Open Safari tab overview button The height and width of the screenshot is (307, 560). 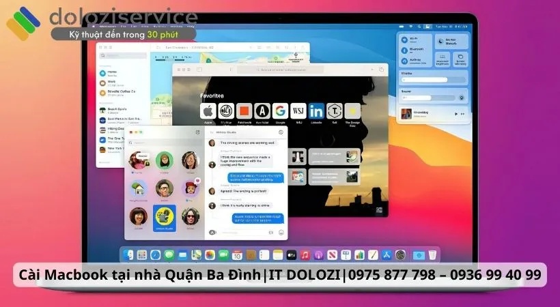click(x=381, y=70)
